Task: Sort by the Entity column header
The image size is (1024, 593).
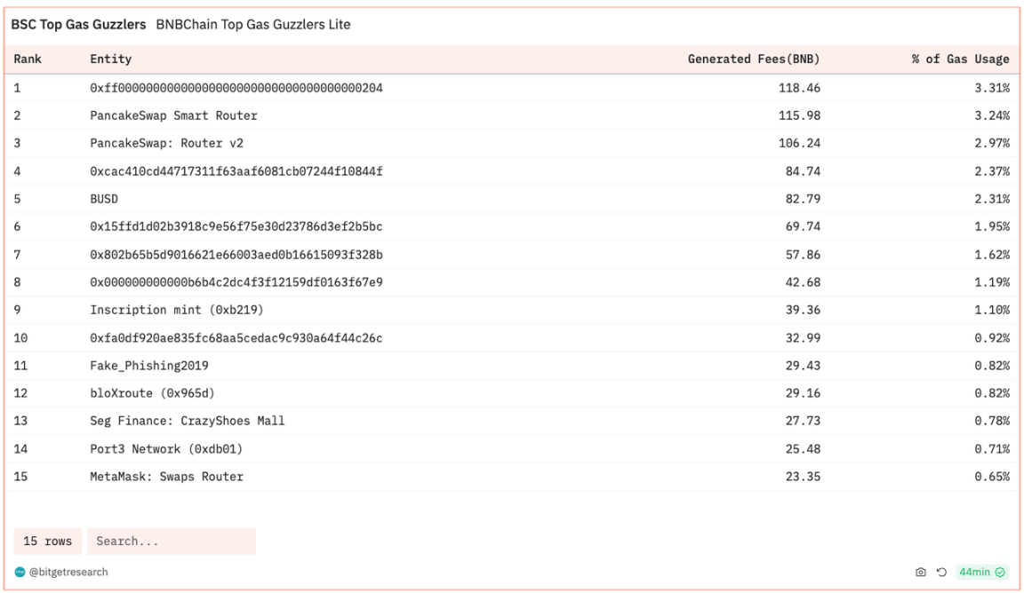Action: [110, 59]
